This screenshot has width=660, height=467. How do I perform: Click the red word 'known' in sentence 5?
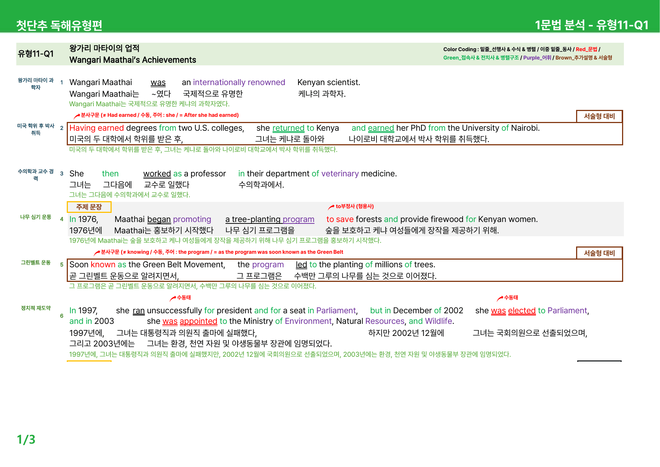pyautogui.click(x=103, y=265)
